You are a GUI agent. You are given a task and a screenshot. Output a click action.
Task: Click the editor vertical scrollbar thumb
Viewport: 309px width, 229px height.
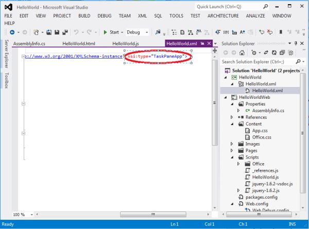click(x=215, y=102)
